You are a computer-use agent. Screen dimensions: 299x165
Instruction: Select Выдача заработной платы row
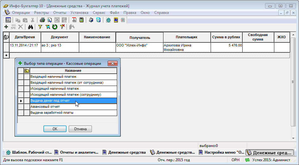(x=73, y=113)
